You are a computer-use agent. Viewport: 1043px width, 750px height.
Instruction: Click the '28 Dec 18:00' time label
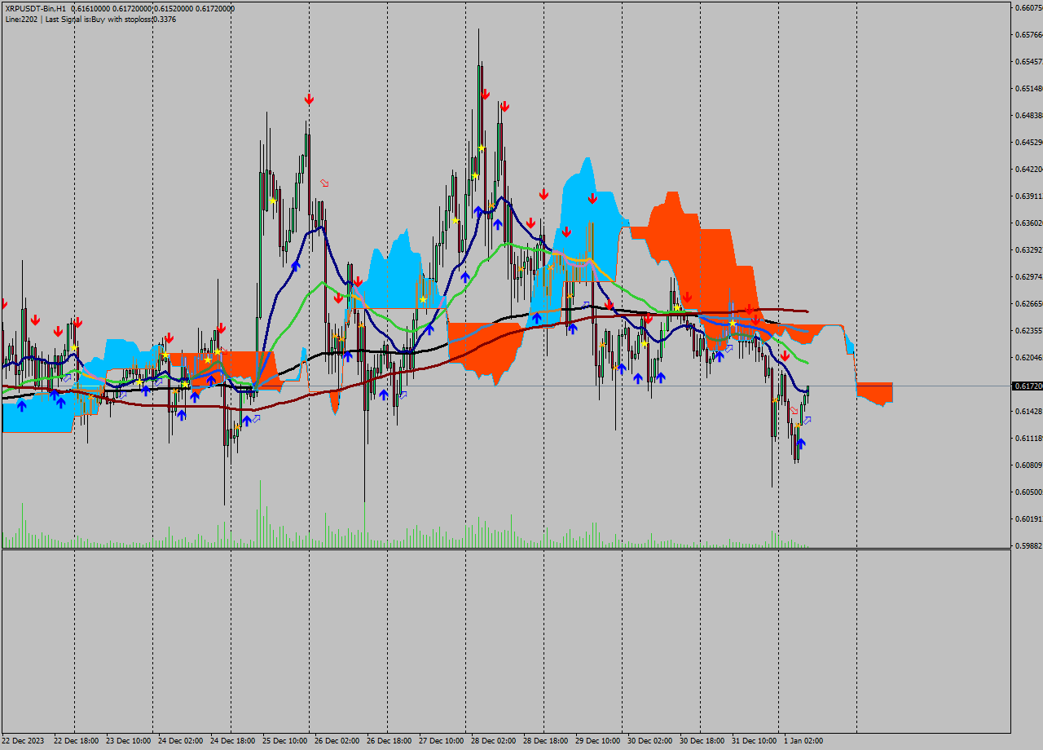coord(545,741)
